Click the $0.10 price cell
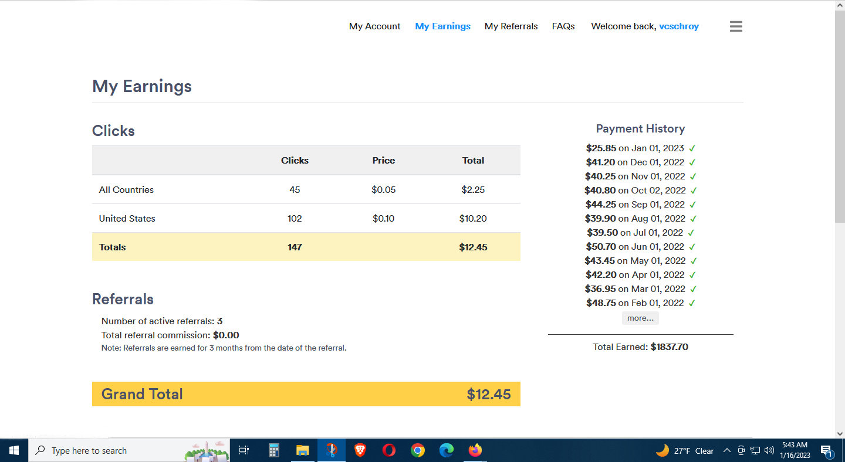Viewport: 845px width, 462px height. tap(384, 219)
